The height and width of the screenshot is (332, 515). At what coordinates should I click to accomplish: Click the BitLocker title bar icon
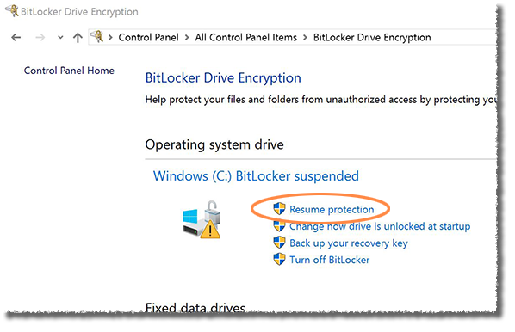coord(12,11)
